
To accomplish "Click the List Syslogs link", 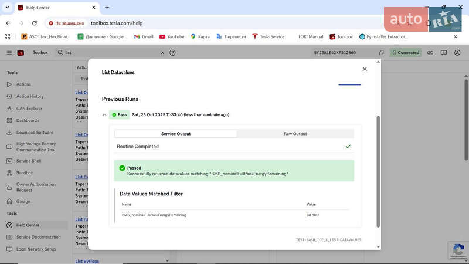I will (x=87, y=261).
